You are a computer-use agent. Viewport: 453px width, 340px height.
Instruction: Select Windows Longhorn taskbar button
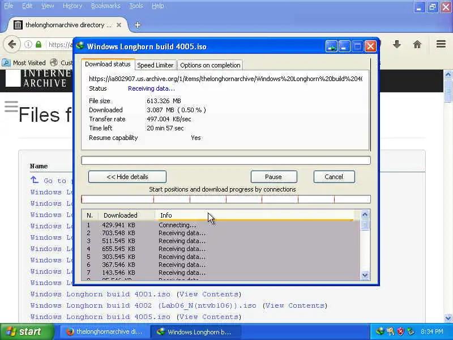(x=195, y=332)
